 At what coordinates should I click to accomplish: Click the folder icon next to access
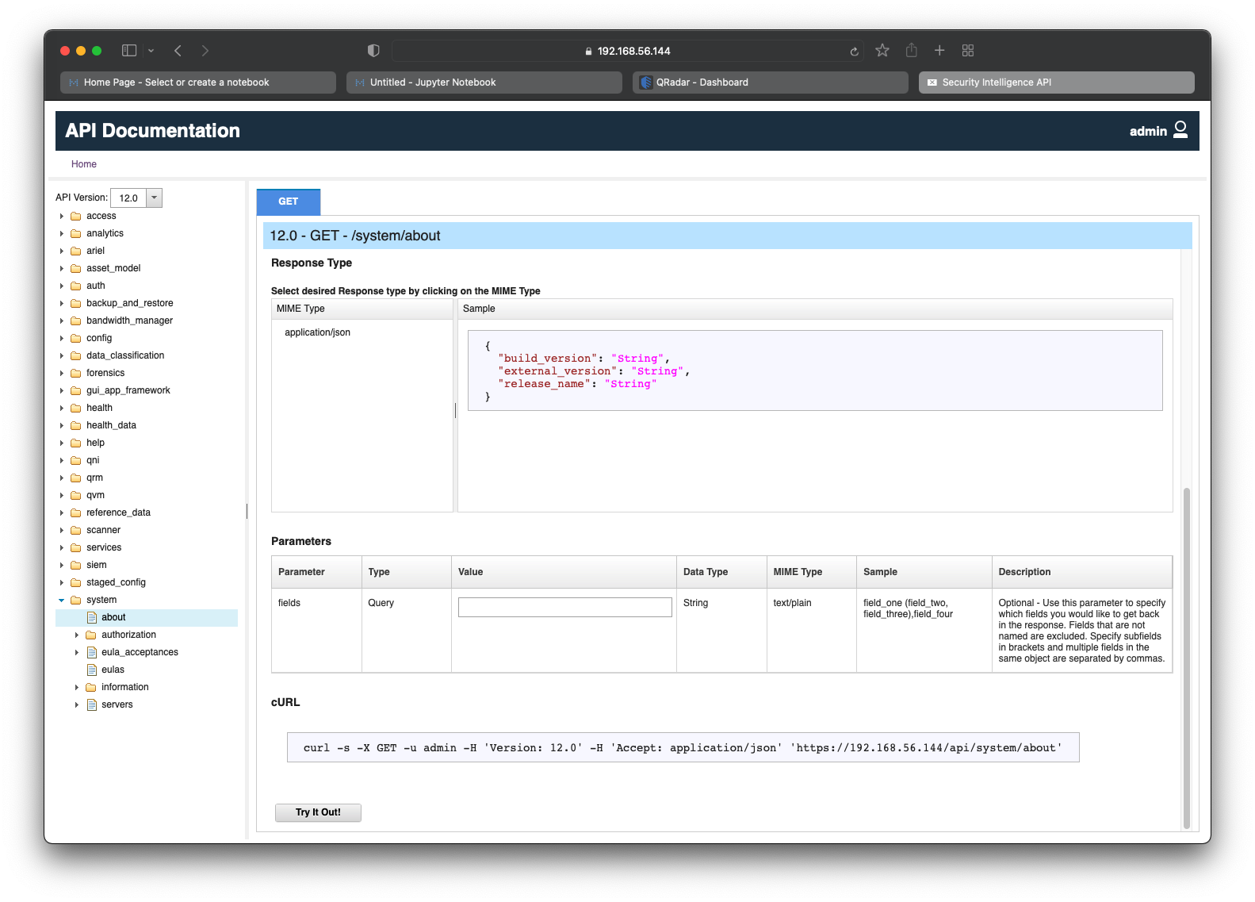pyautogui.click(x=76, y=216)
